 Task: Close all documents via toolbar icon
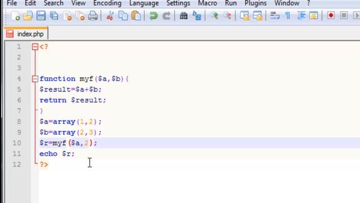(80, 16)
